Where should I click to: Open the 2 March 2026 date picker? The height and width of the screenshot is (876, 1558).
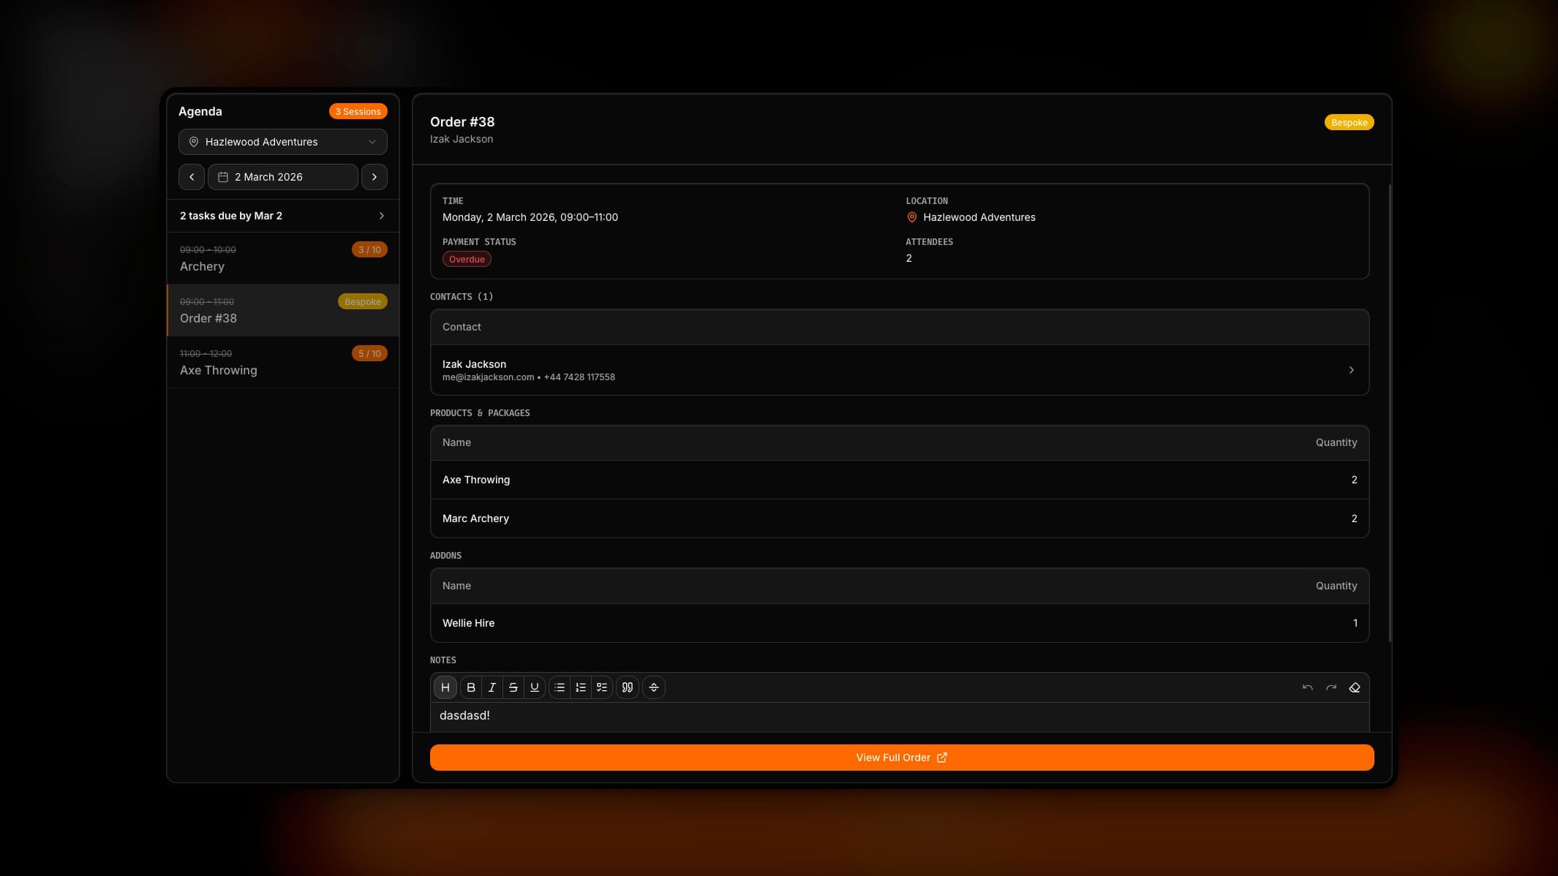coord(283,177)
